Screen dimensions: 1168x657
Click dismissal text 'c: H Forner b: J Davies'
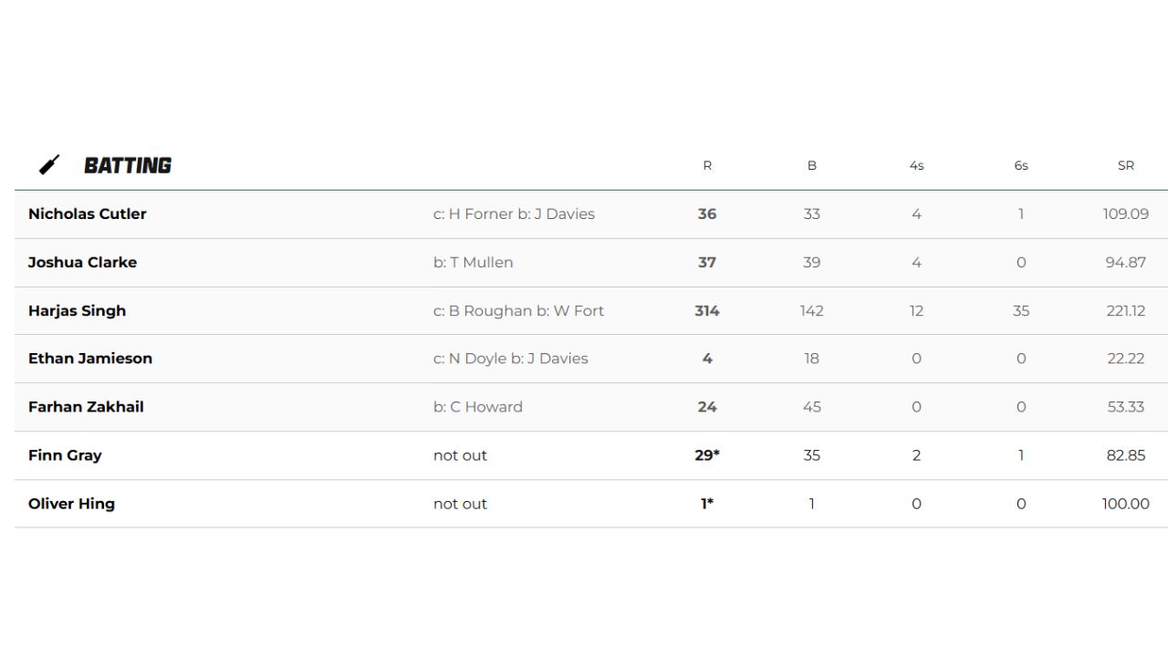(514, 214)
